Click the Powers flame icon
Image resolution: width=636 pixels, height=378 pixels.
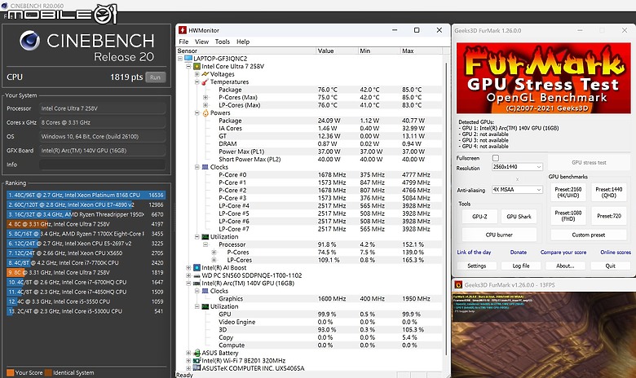(x=205, y=113)
